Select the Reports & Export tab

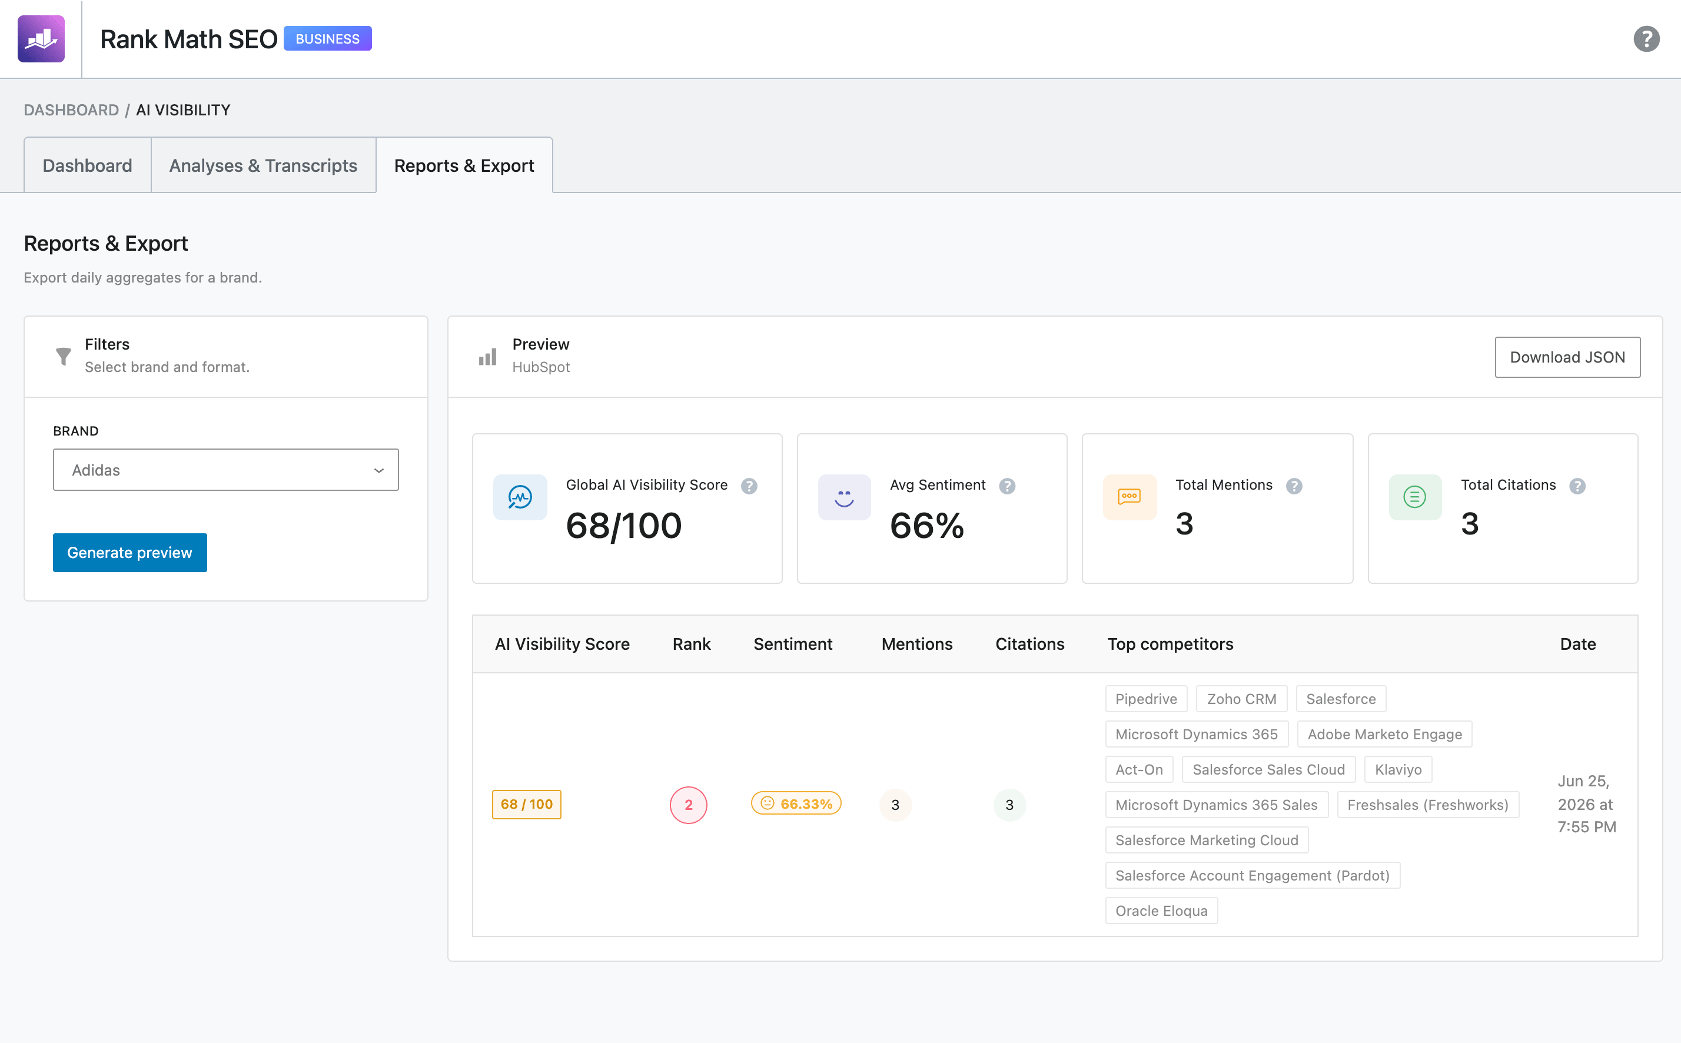[x=464, y=165]
